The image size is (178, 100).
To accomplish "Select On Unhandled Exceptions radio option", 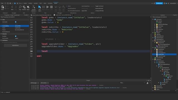I will point(67,11).
